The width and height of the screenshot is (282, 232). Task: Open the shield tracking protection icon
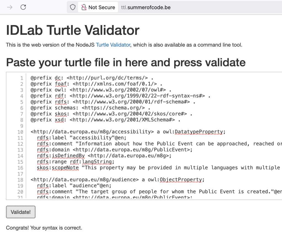72,7
